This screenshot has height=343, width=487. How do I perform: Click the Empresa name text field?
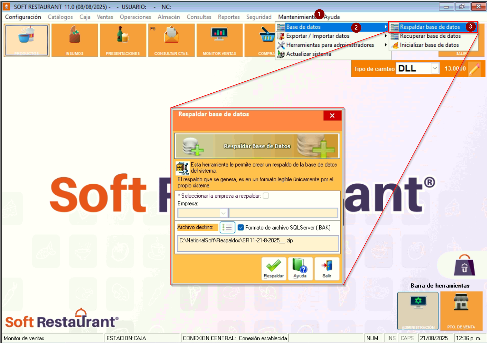click(283, 213)
